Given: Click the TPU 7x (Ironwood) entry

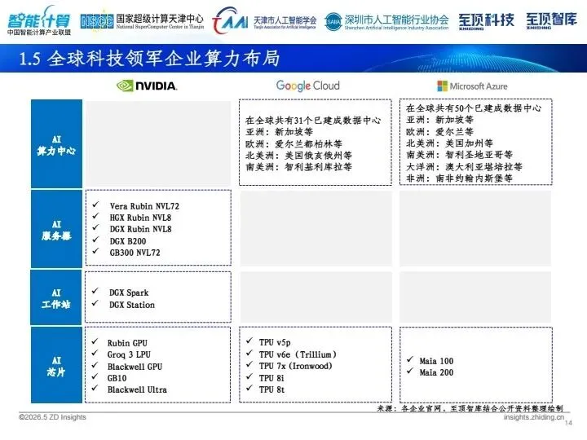Looking at the screenshot, I should (x=296, y=366).
